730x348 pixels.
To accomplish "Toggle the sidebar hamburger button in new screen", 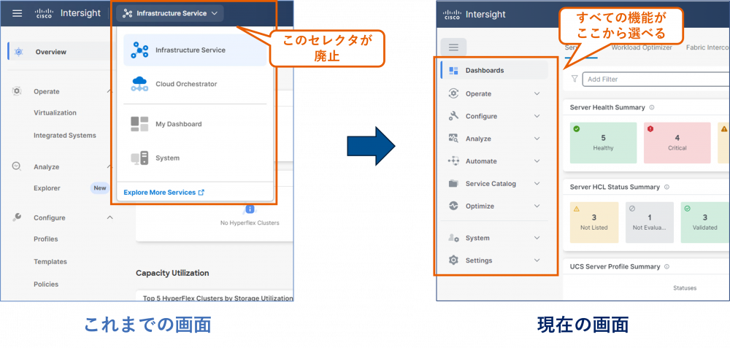I will click(453, 47).
